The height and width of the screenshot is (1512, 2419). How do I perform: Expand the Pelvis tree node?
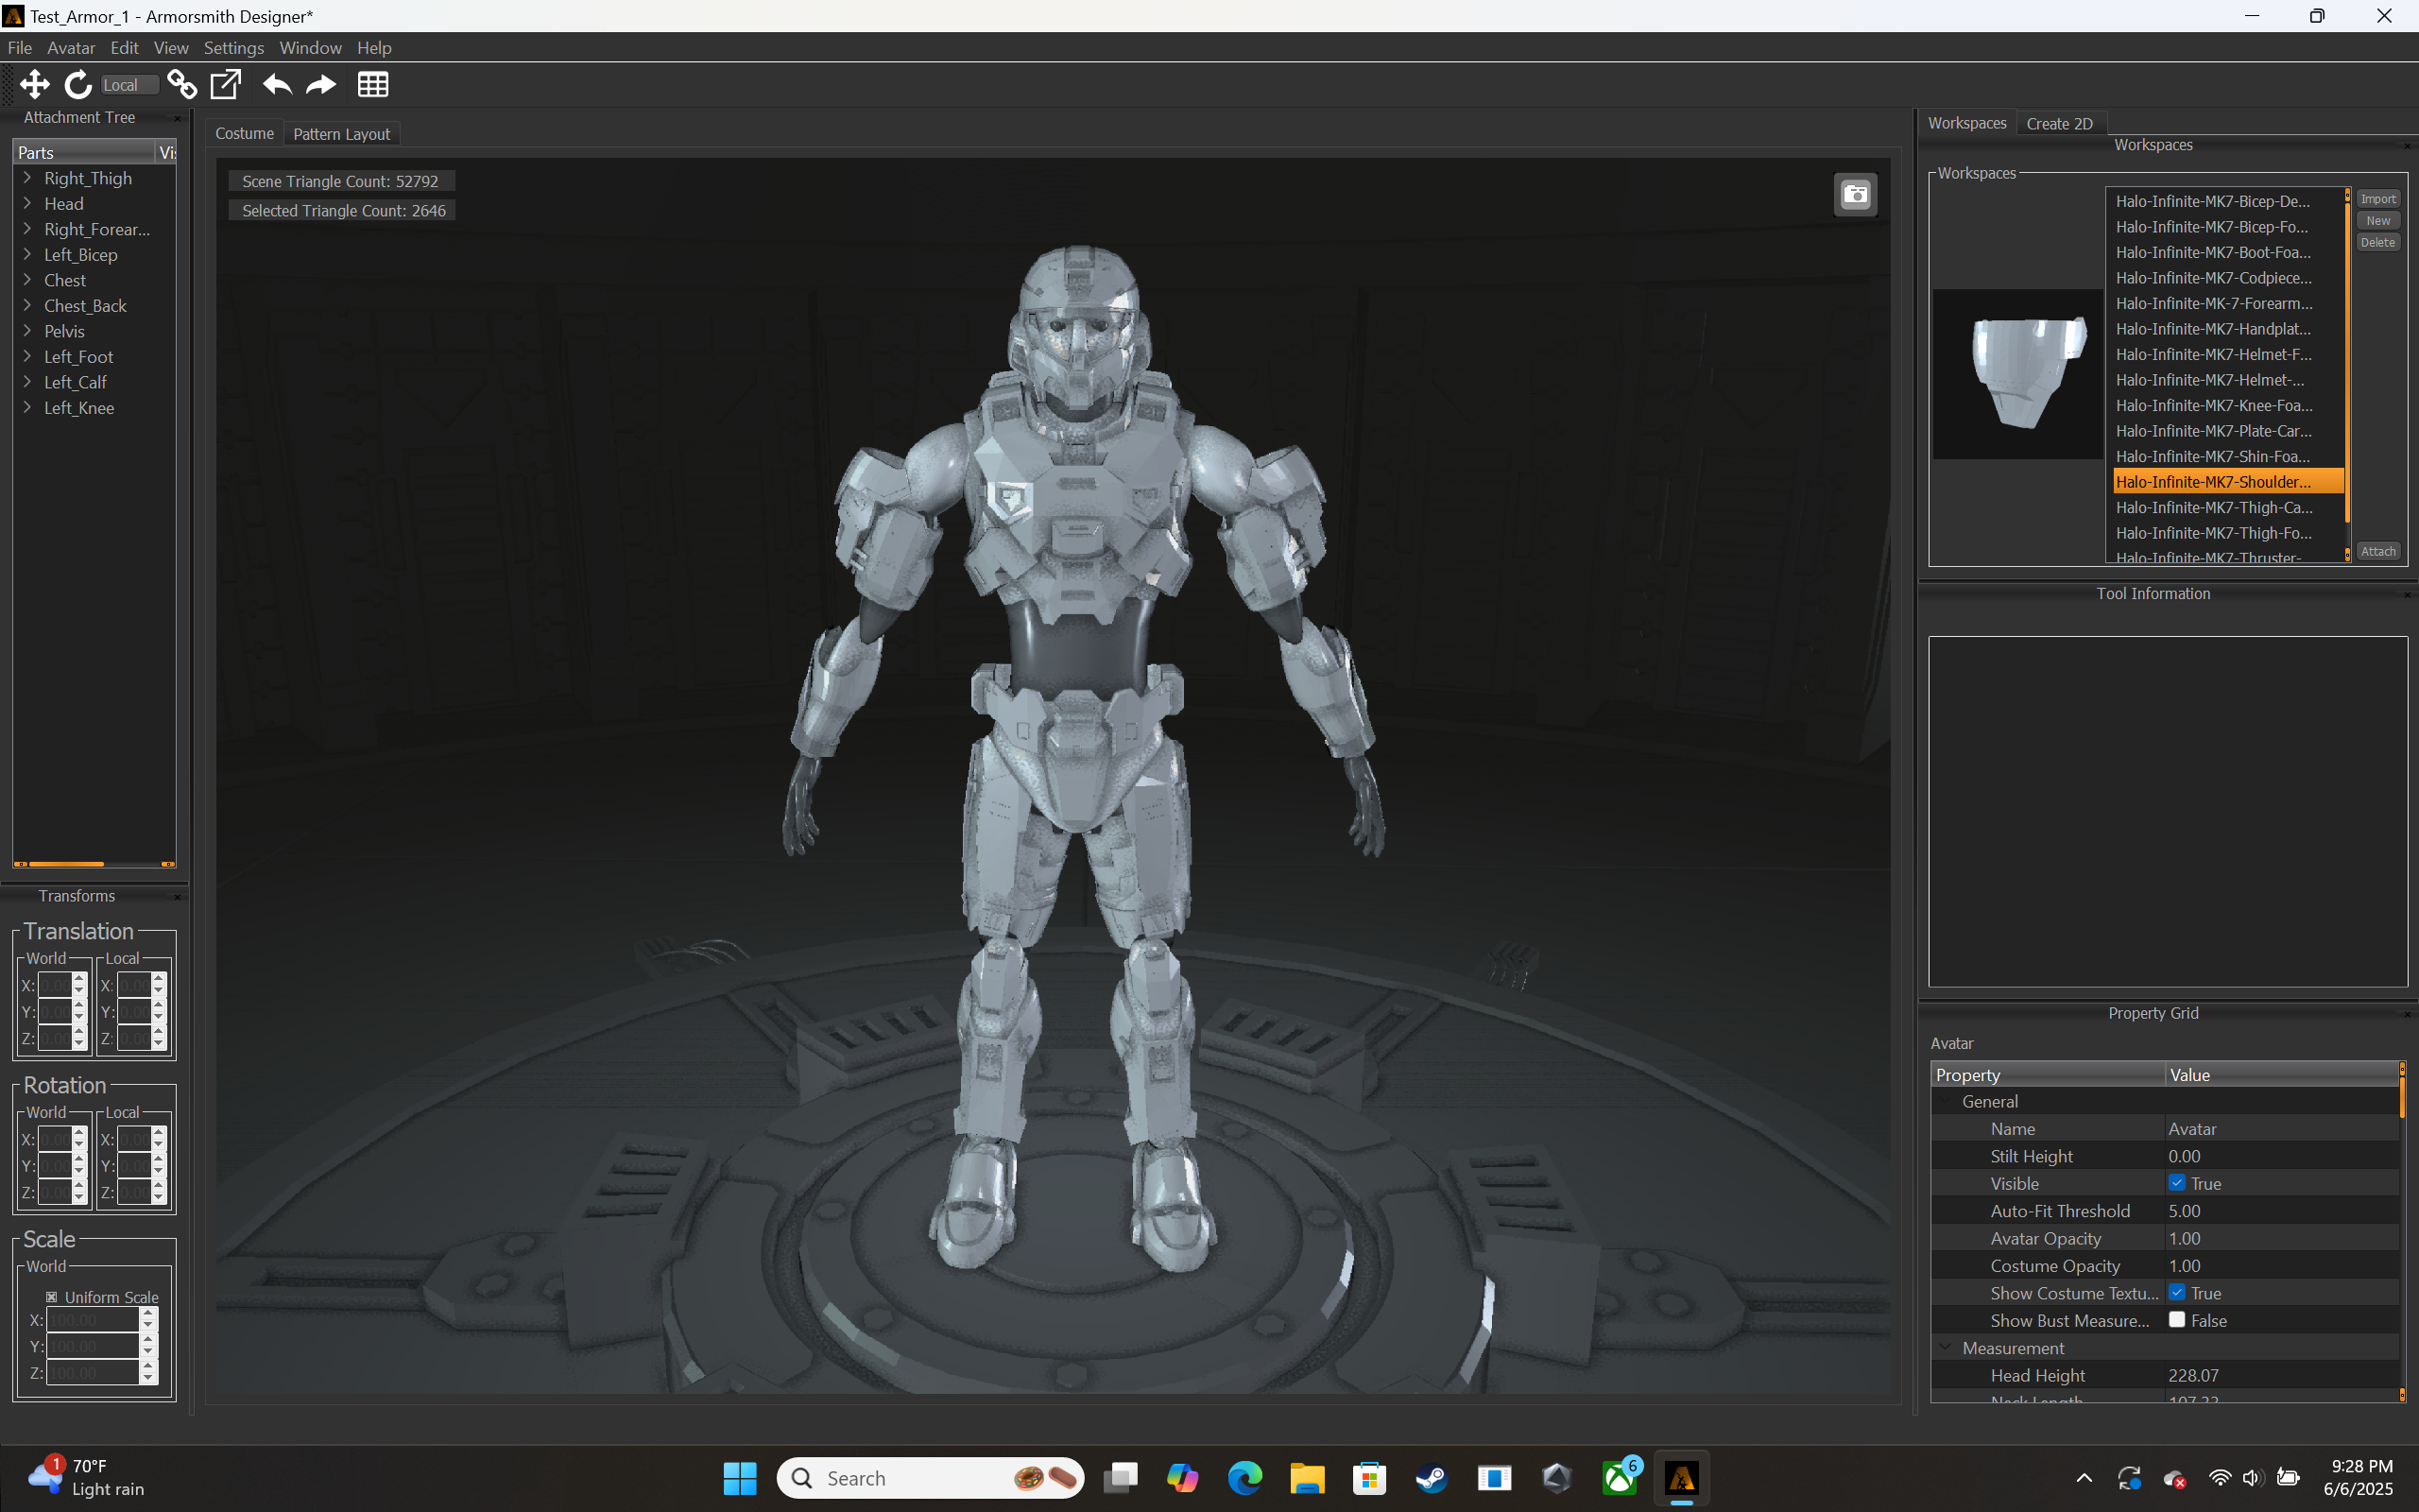tap(27, 331)
